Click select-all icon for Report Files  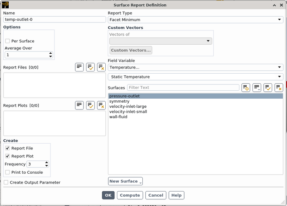pyautogui.click(x=90, y=67)
